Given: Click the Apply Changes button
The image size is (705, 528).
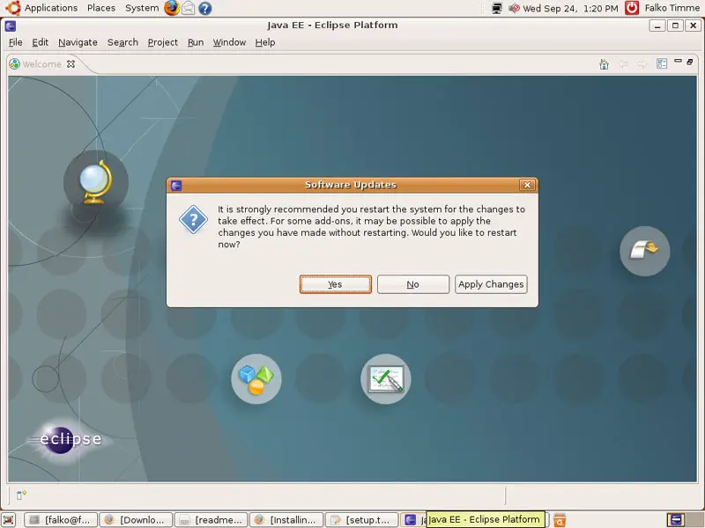Looking at the screenshot, I should pyautogui.click(x=491, y=284).
